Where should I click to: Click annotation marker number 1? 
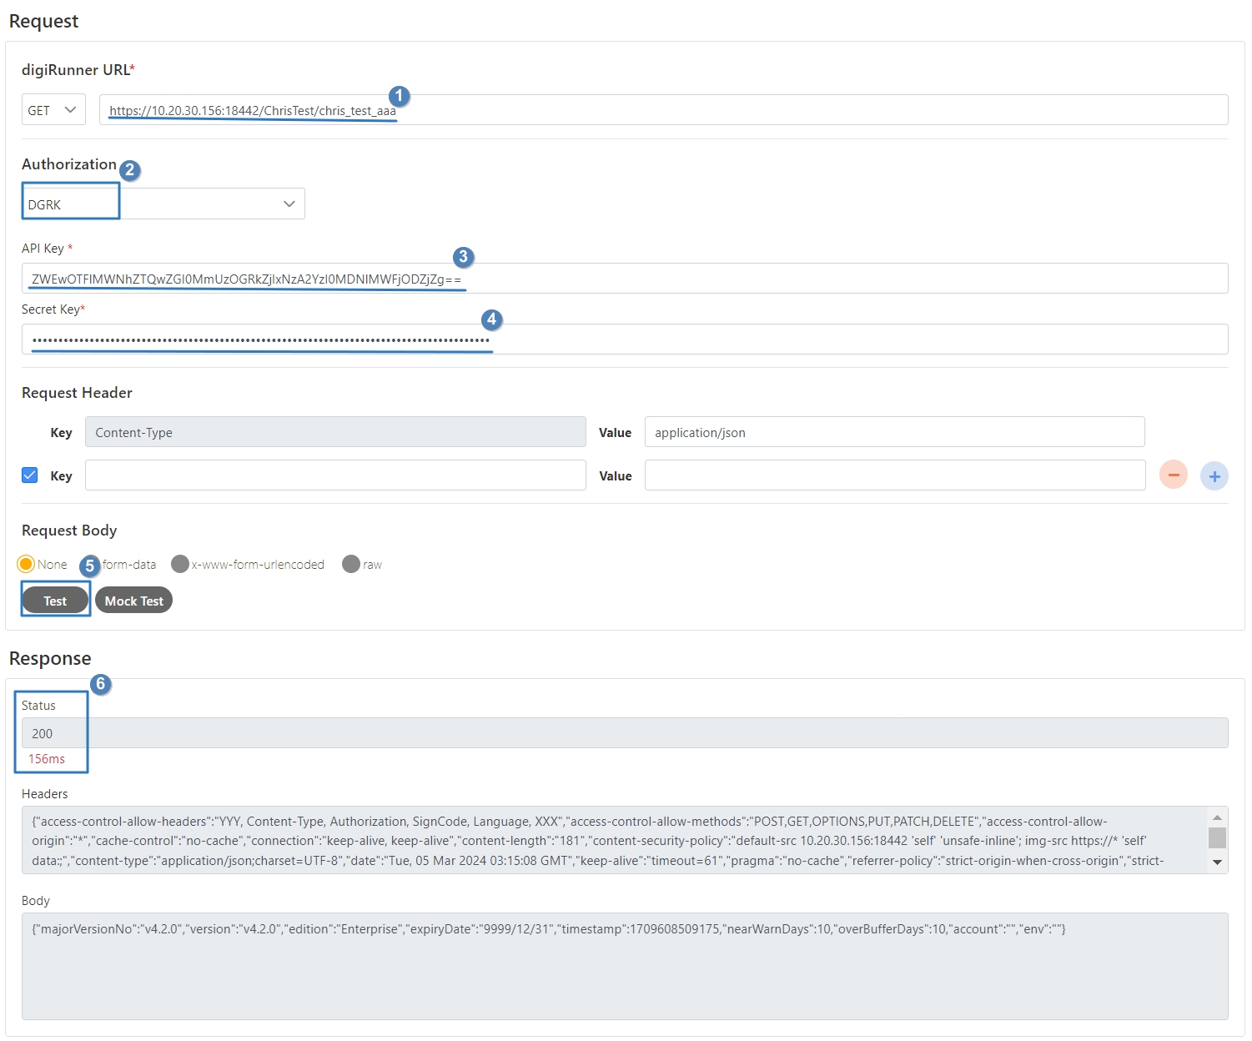coord(399,96)
